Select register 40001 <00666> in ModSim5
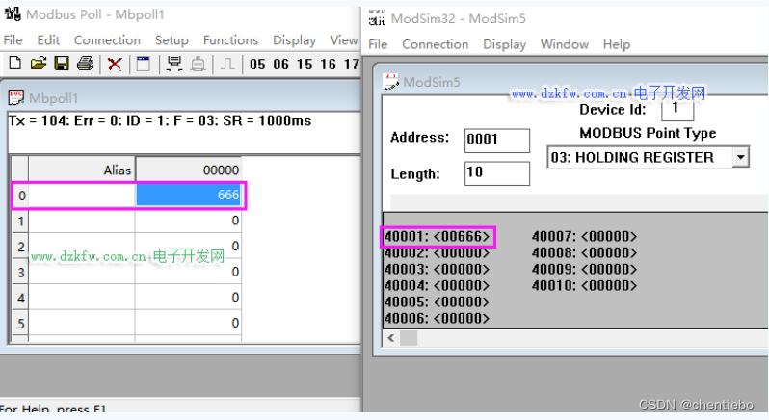This screenshot has width=769, height=420. pos(437,237)
